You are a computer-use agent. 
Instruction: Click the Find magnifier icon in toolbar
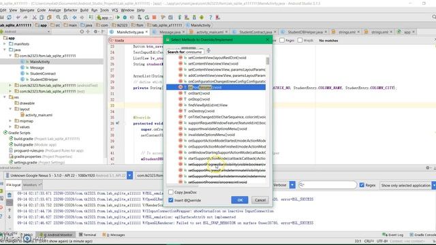(58, 18)
